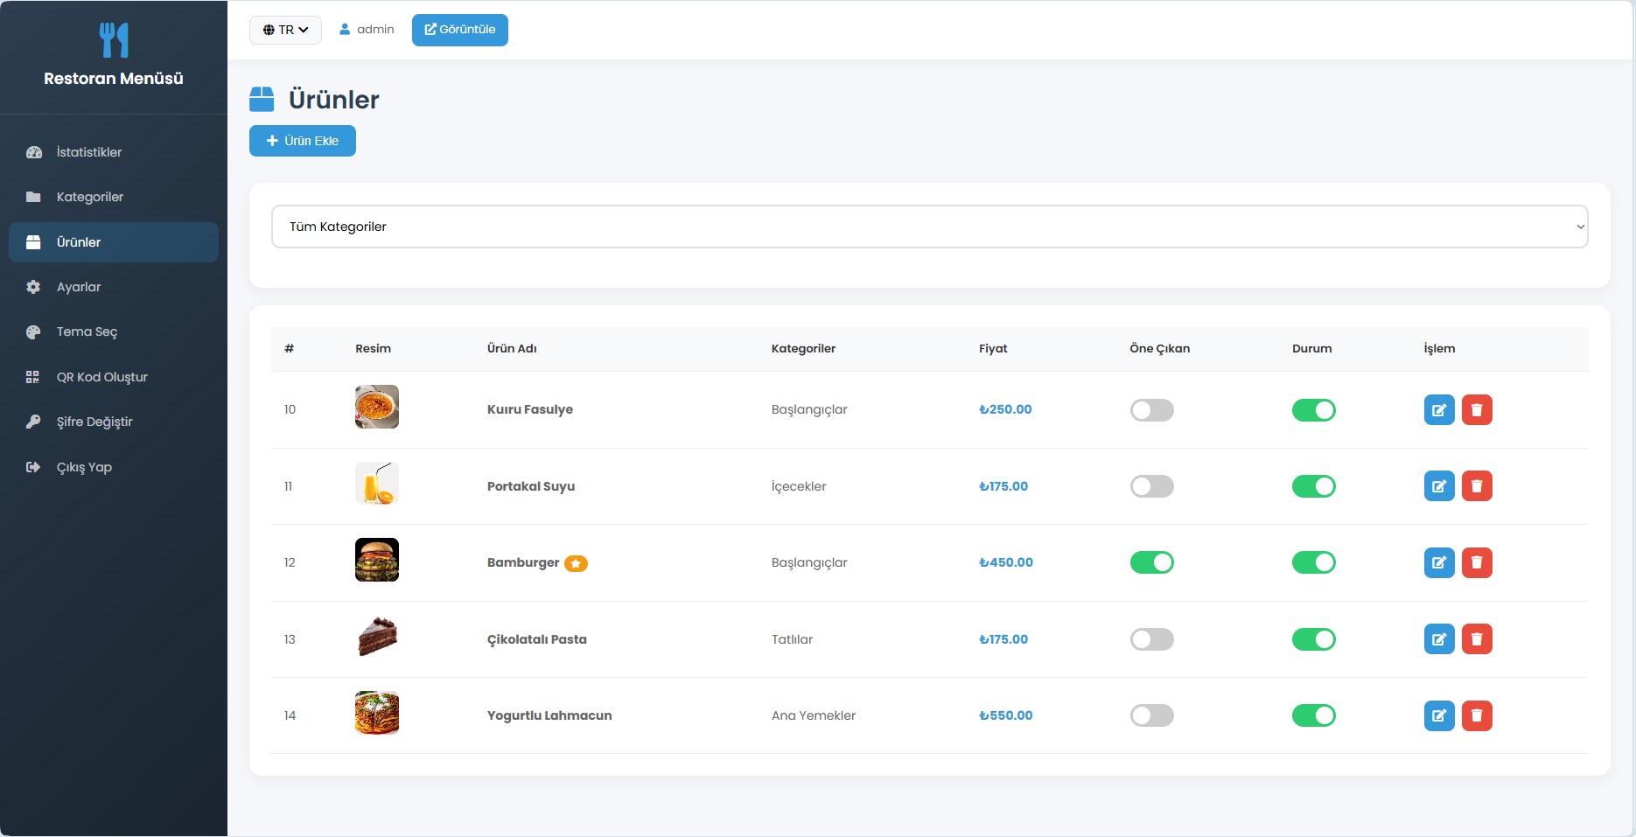Click trash icon for Yogurtlu Lahmacun
Image resolution: width=1636 pixels, height=837 pixels.
[1477, 715]
